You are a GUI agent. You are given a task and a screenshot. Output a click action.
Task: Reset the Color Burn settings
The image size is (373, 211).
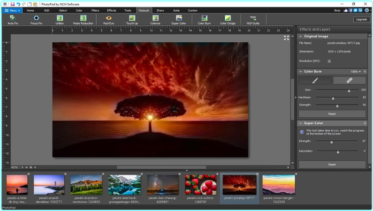click(332, 114)
